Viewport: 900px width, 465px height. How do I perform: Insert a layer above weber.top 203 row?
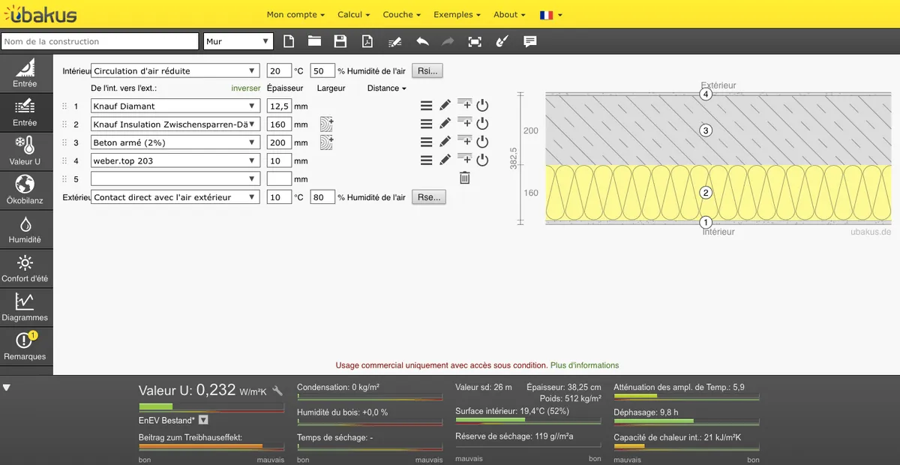coord(464,159)
